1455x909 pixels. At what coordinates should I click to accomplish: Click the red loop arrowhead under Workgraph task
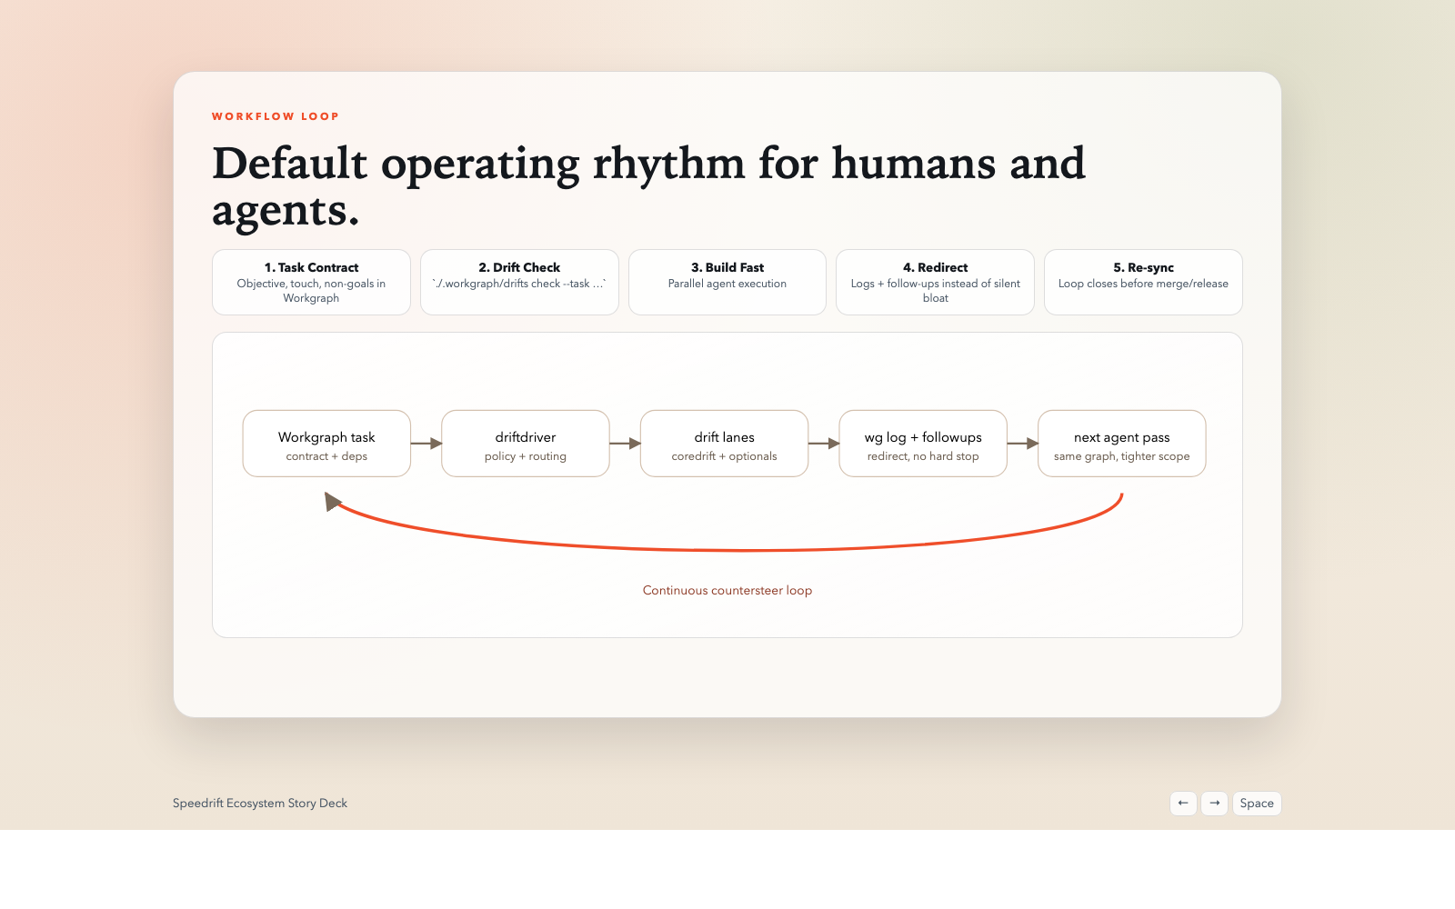[x=332, y=502]
